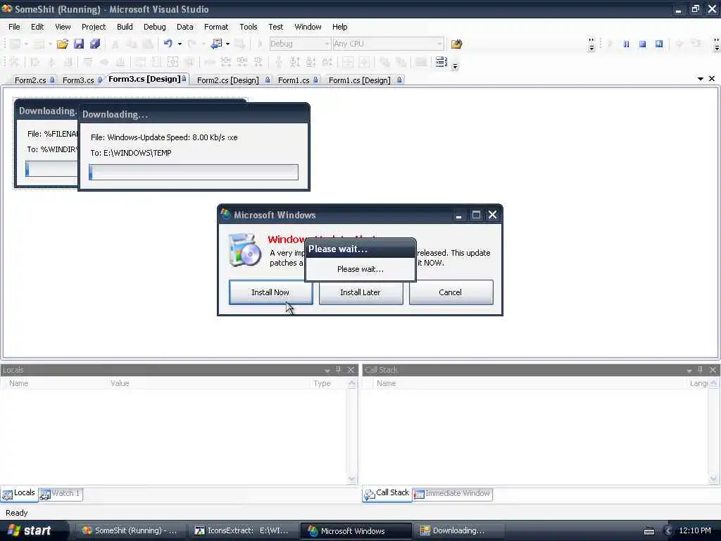The width and height of the screenshot is (721, 541).
Task: Open Debug menu
Action: 154,27
